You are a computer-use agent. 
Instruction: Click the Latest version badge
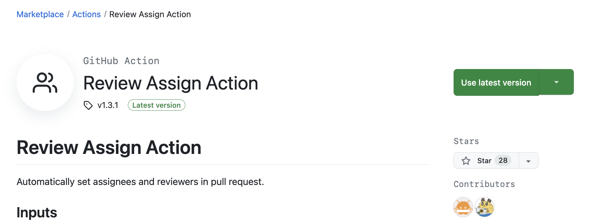point(157,105)
